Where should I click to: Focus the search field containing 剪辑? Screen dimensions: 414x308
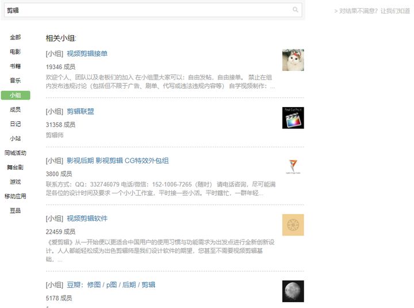pos(153,10)
